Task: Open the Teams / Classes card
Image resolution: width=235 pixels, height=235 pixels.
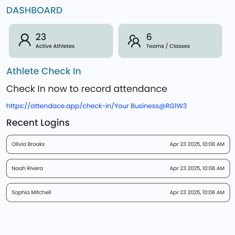Action: coord(170,41)
